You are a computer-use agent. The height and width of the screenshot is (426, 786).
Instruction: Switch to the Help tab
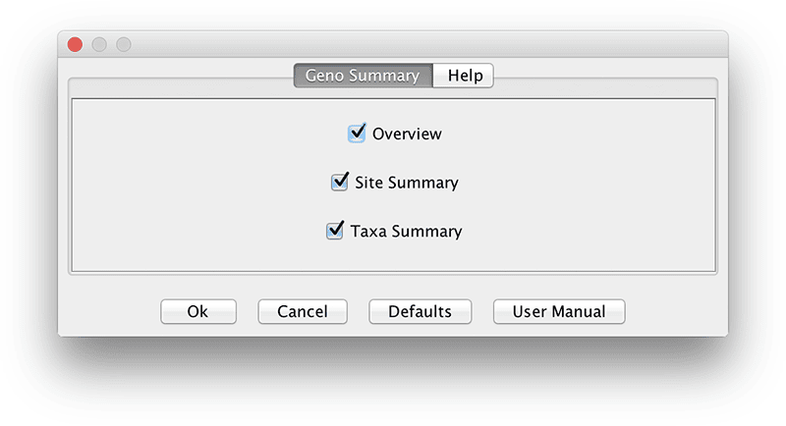(464, 76)
